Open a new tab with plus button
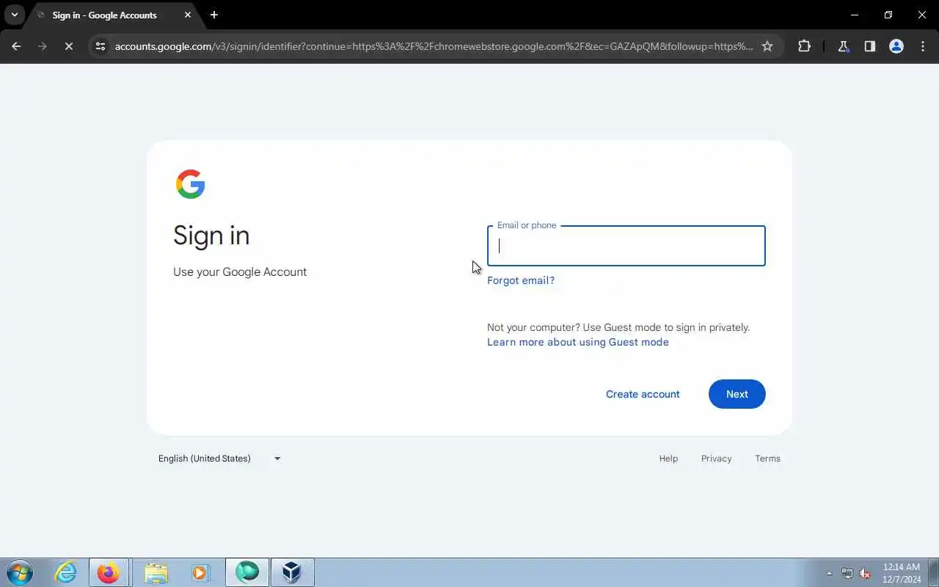Image resolution: width=939 pixels, height=587 pixels. (x=213, y=15)
